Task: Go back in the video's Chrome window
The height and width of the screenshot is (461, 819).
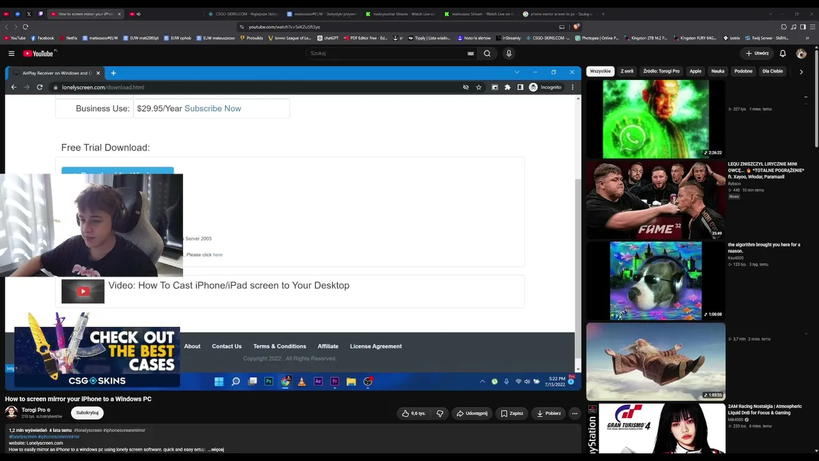Action: point(13,87)
